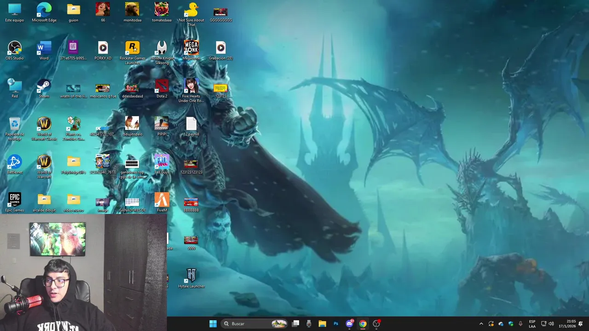Launch Hollow Knight Silksong shortcut
This screenshot has height=331, width=589.
point(162,52)
